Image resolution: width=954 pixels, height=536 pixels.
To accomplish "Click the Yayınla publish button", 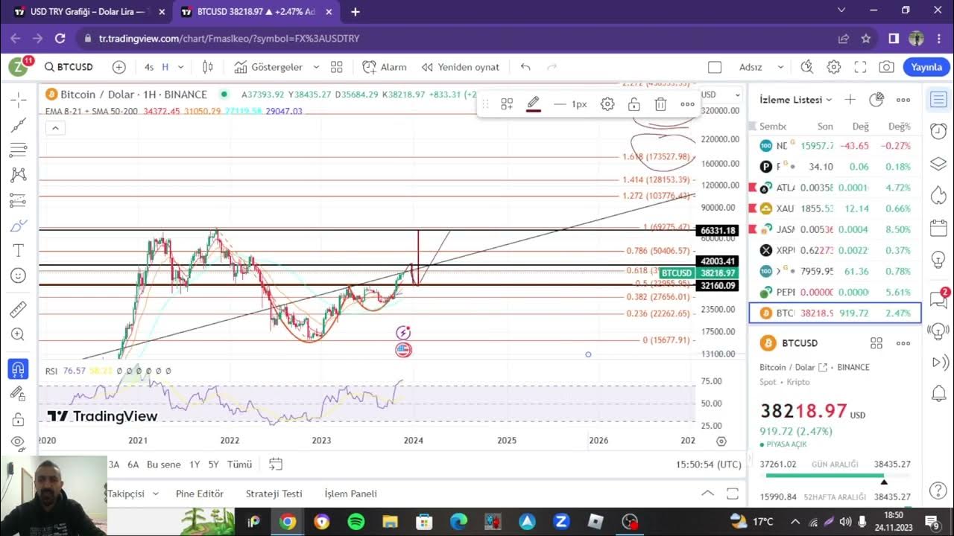I will tap(926, 67).
